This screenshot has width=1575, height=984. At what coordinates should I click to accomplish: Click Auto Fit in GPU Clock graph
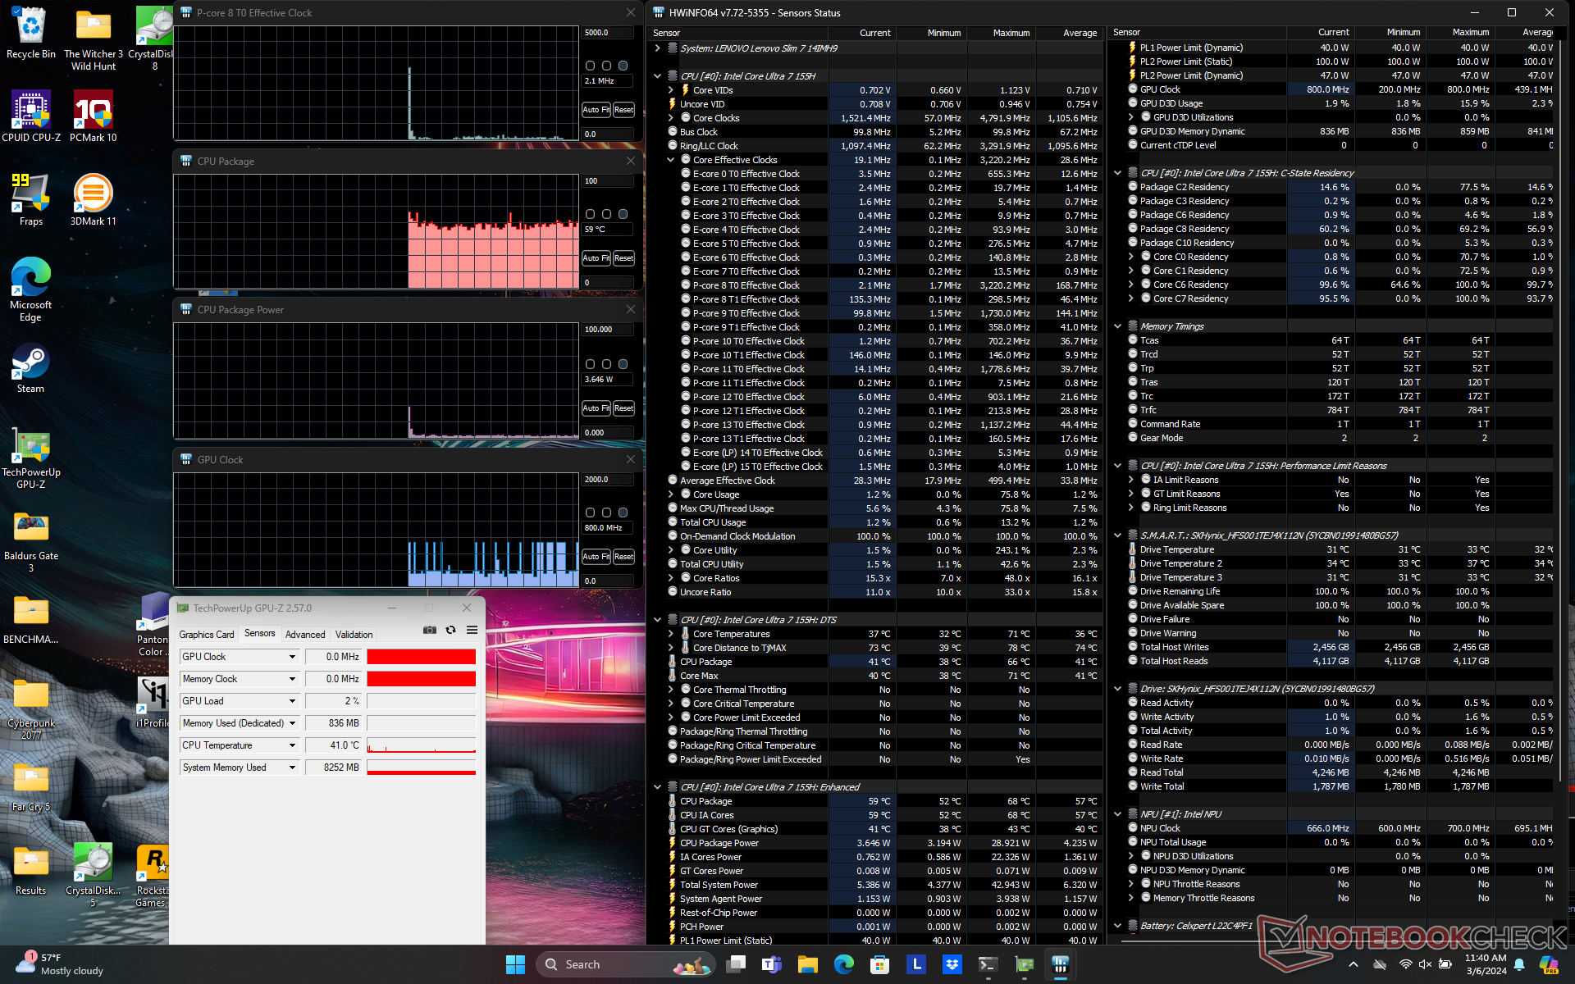tap(596, 557)
